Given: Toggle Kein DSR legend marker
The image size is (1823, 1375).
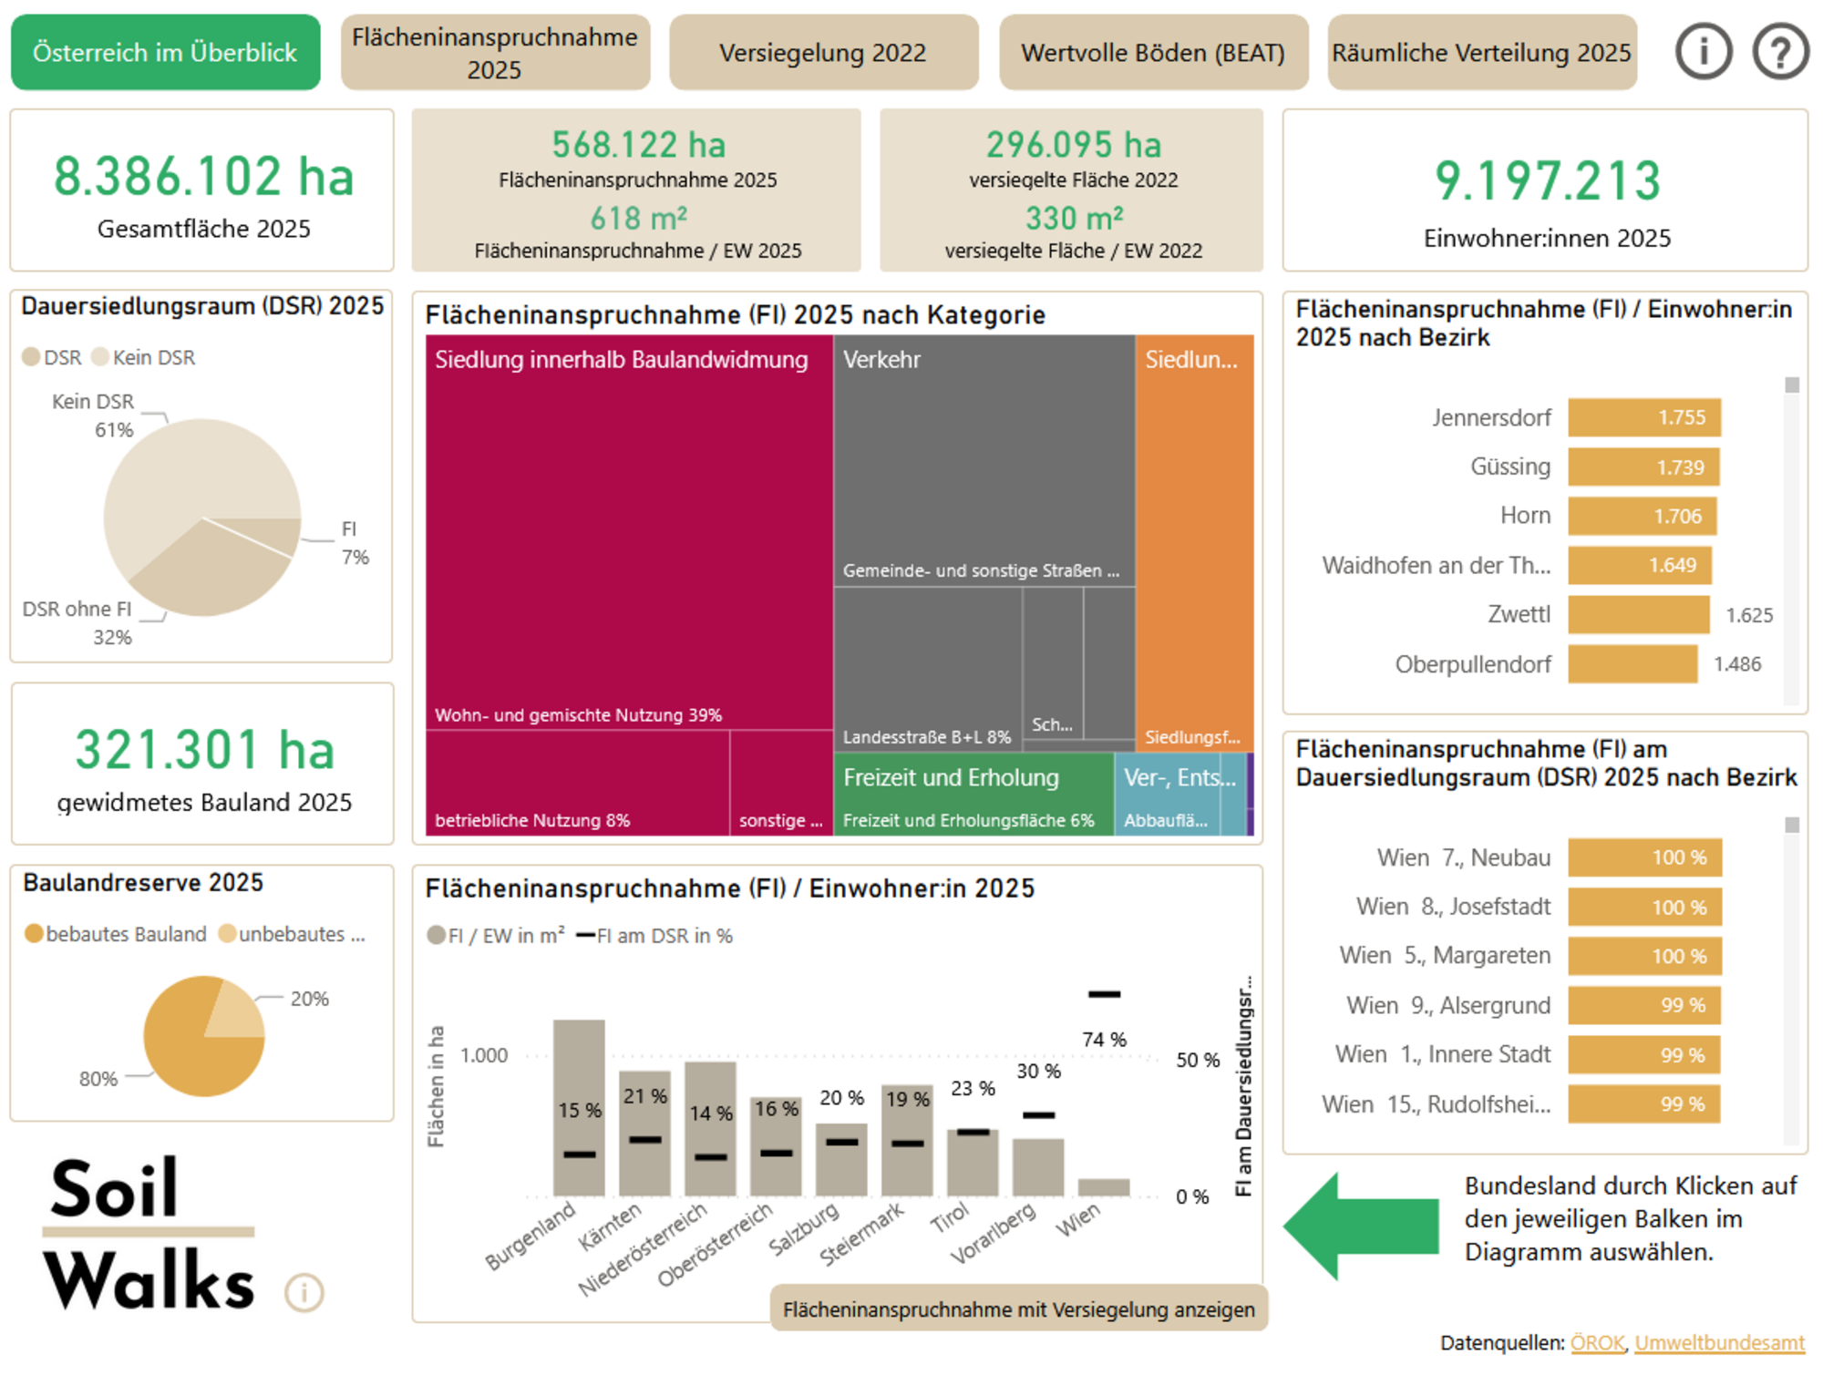Looking at the screenshot, I should point(100,357).
